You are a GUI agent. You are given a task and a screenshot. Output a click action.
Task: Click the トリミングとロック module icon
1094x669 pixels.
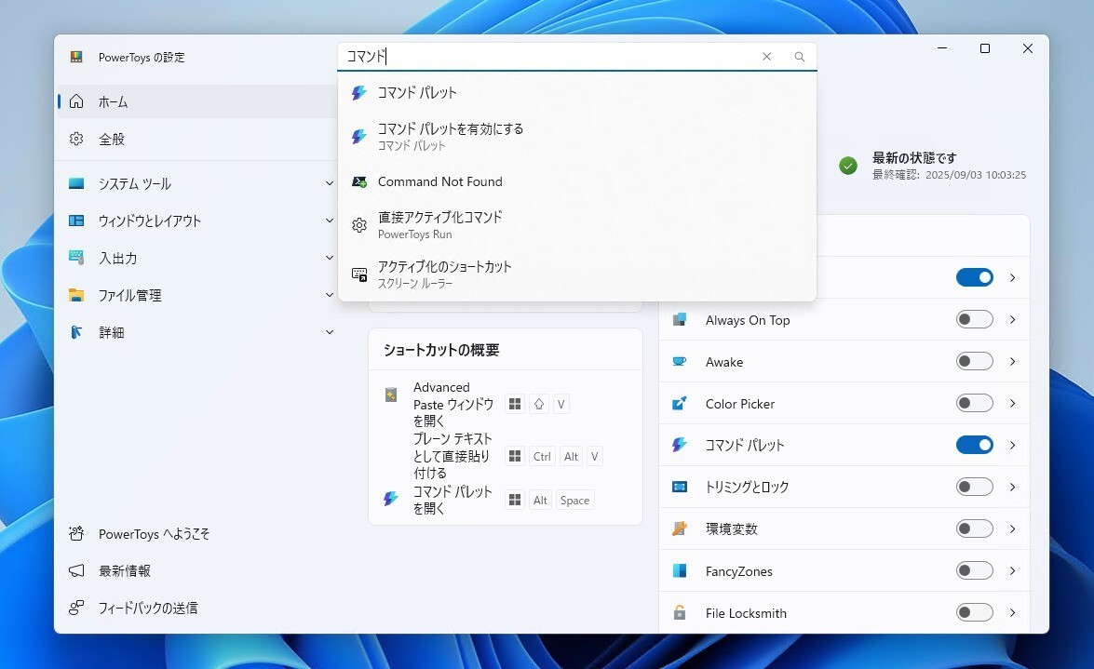680,487
